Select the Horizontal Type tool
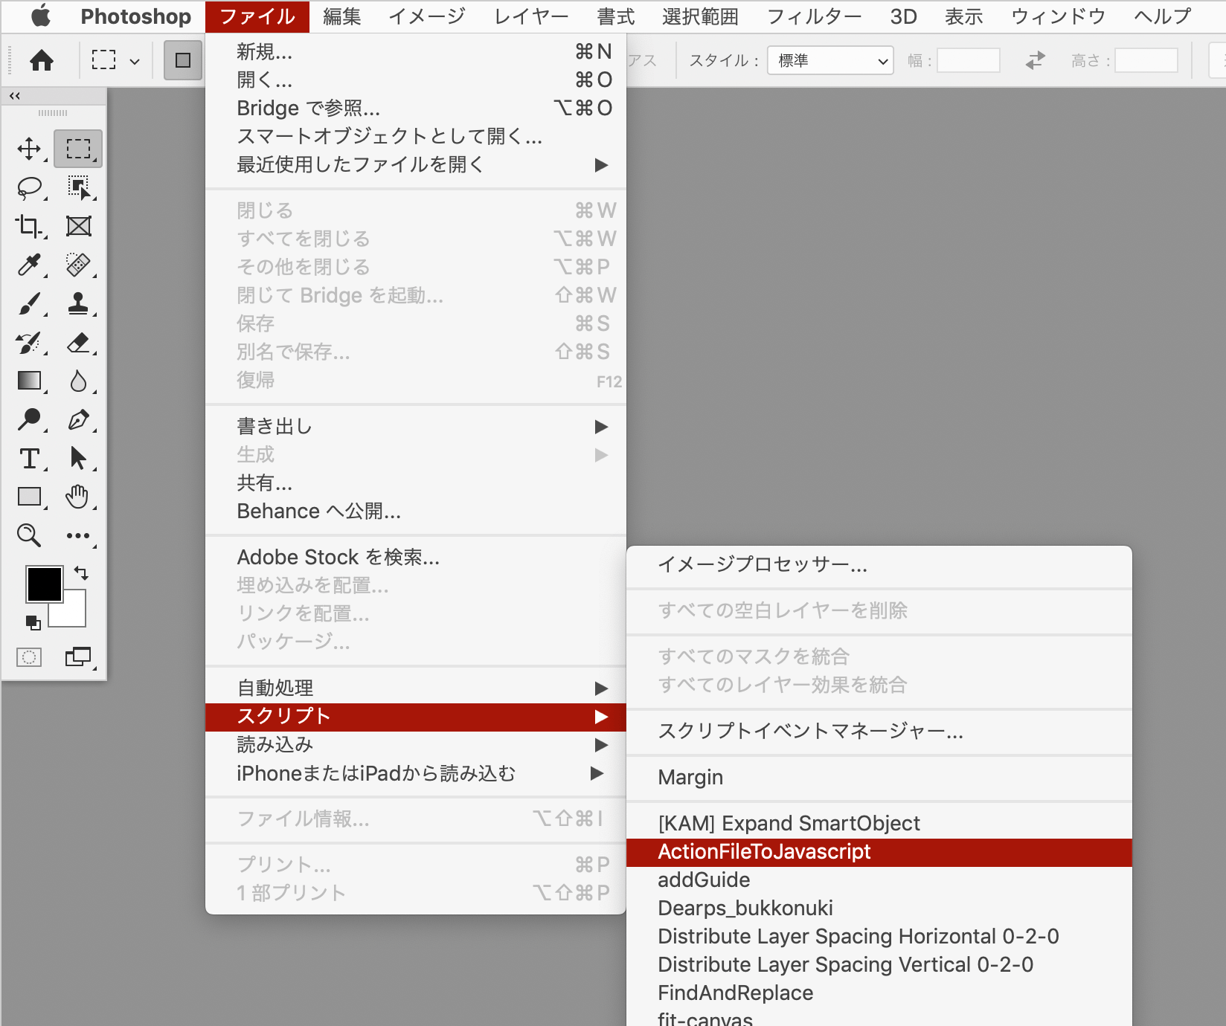 coord(29,458)
